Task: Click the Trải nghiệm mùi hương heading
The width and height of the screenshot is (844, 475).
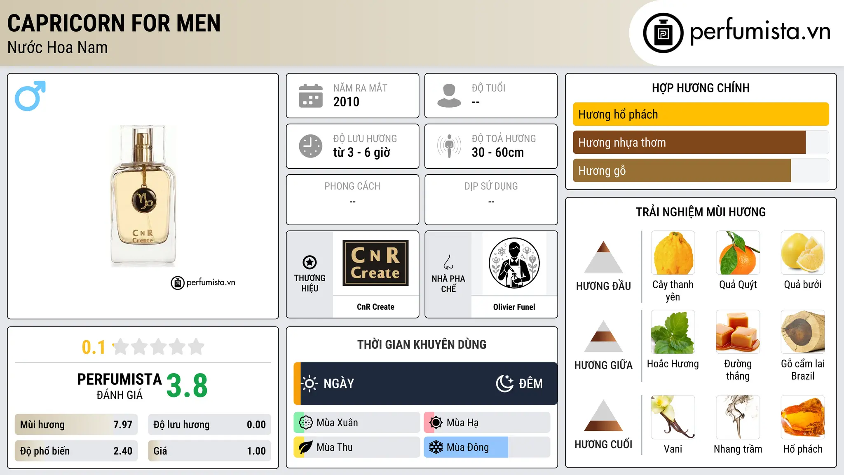Action: click(701, 212)
